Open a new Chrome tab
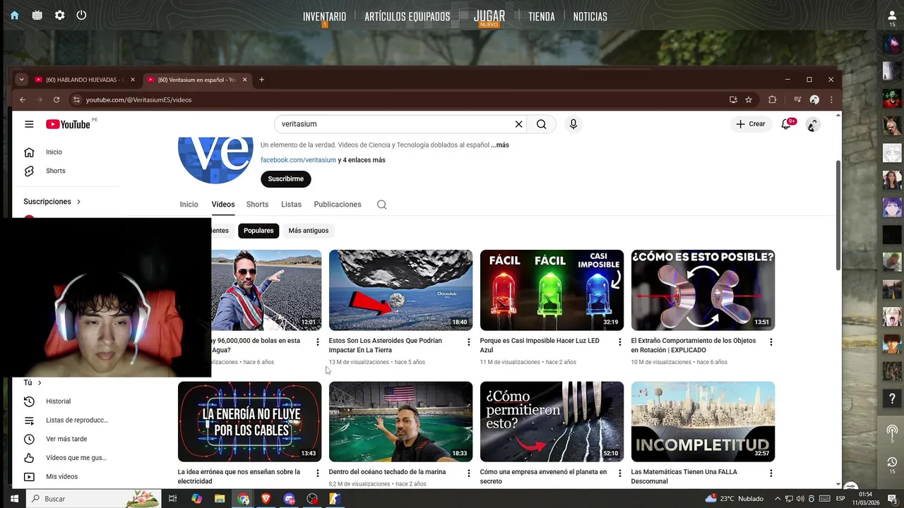The image size is (904, 508). pos(261,80)
